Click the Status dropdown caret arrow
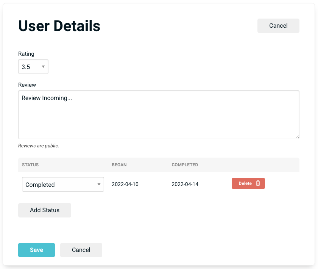 point(99,185)
